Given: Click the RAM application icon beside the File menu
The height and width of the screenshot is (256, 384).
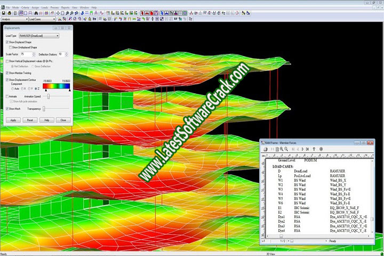Looking at the screenshot, I should click(3, 7).
